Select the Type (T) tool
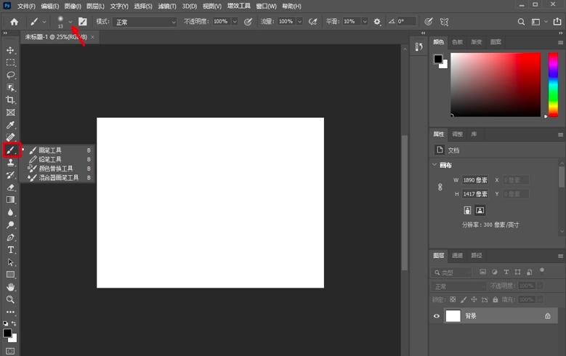566x356 pixels. [10, 249]
